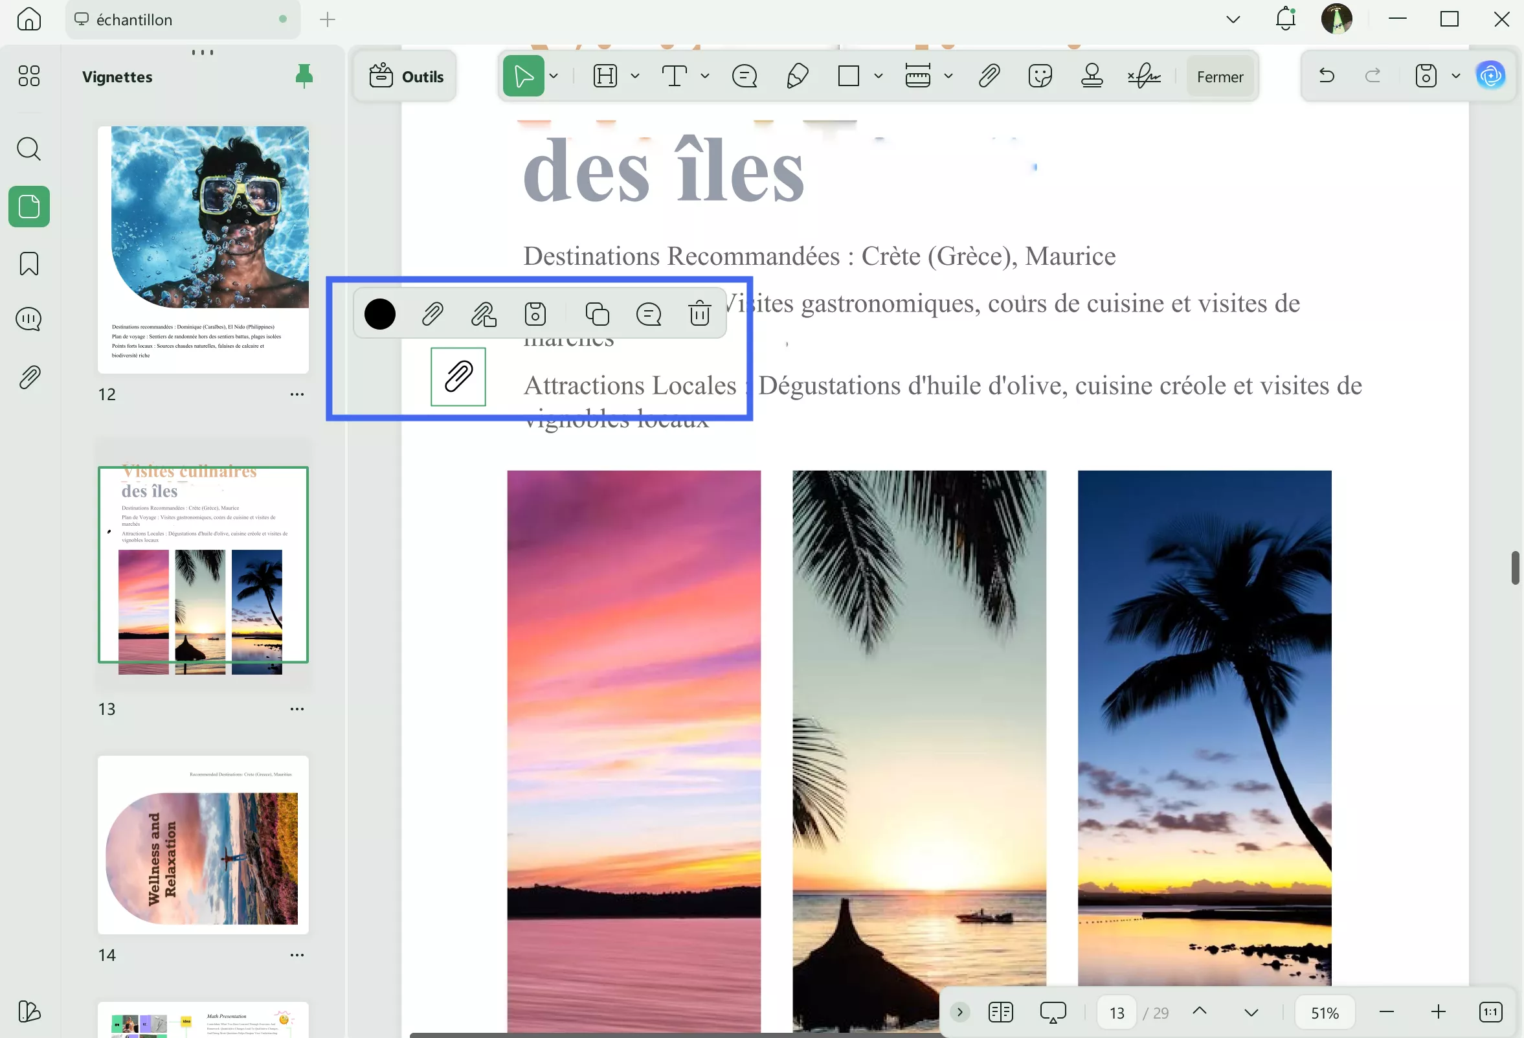Unpin the Vignettes panel
The image size is (1524, 1038).
pos(304,76)
